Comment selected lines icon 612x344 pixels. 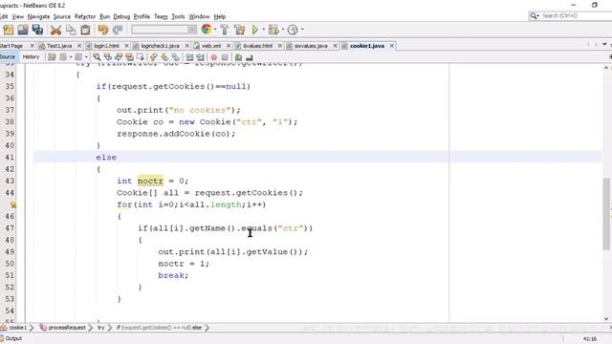[x=238, y=57]
